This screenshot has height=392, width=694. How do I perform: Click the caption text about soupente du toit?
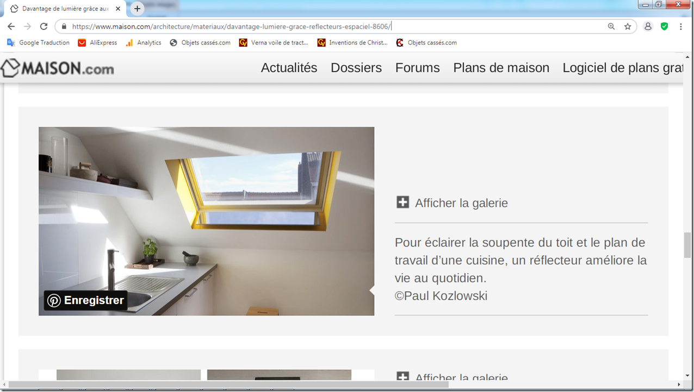coord(521,260)
